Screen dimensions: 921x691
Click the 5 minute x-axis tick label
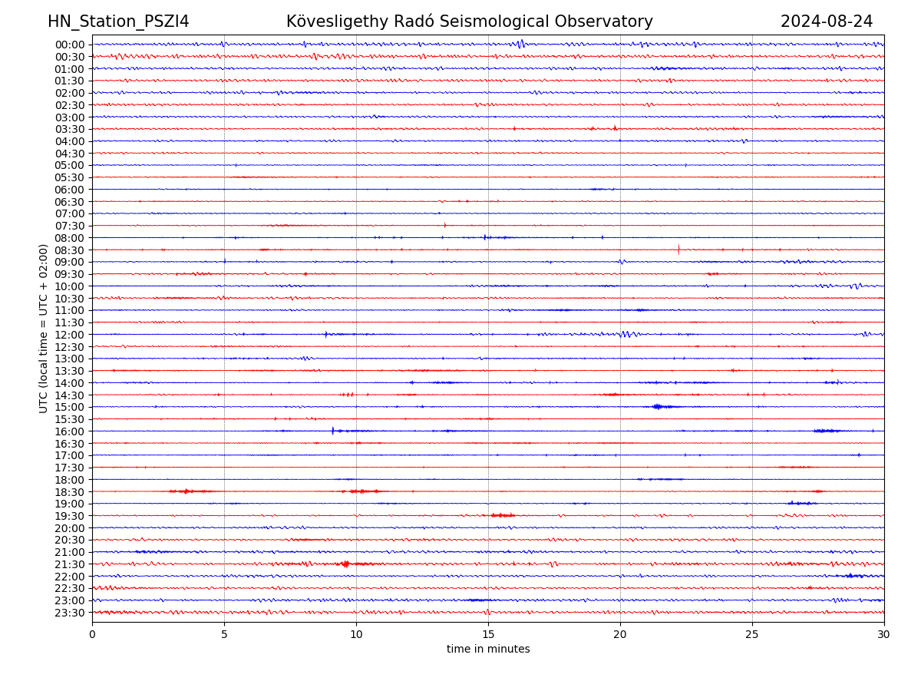pos(224,635)
